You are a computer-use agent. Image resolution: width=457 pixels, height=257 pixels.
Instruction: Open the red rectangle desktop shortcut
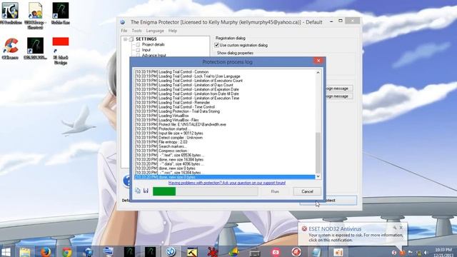point(61,51)
